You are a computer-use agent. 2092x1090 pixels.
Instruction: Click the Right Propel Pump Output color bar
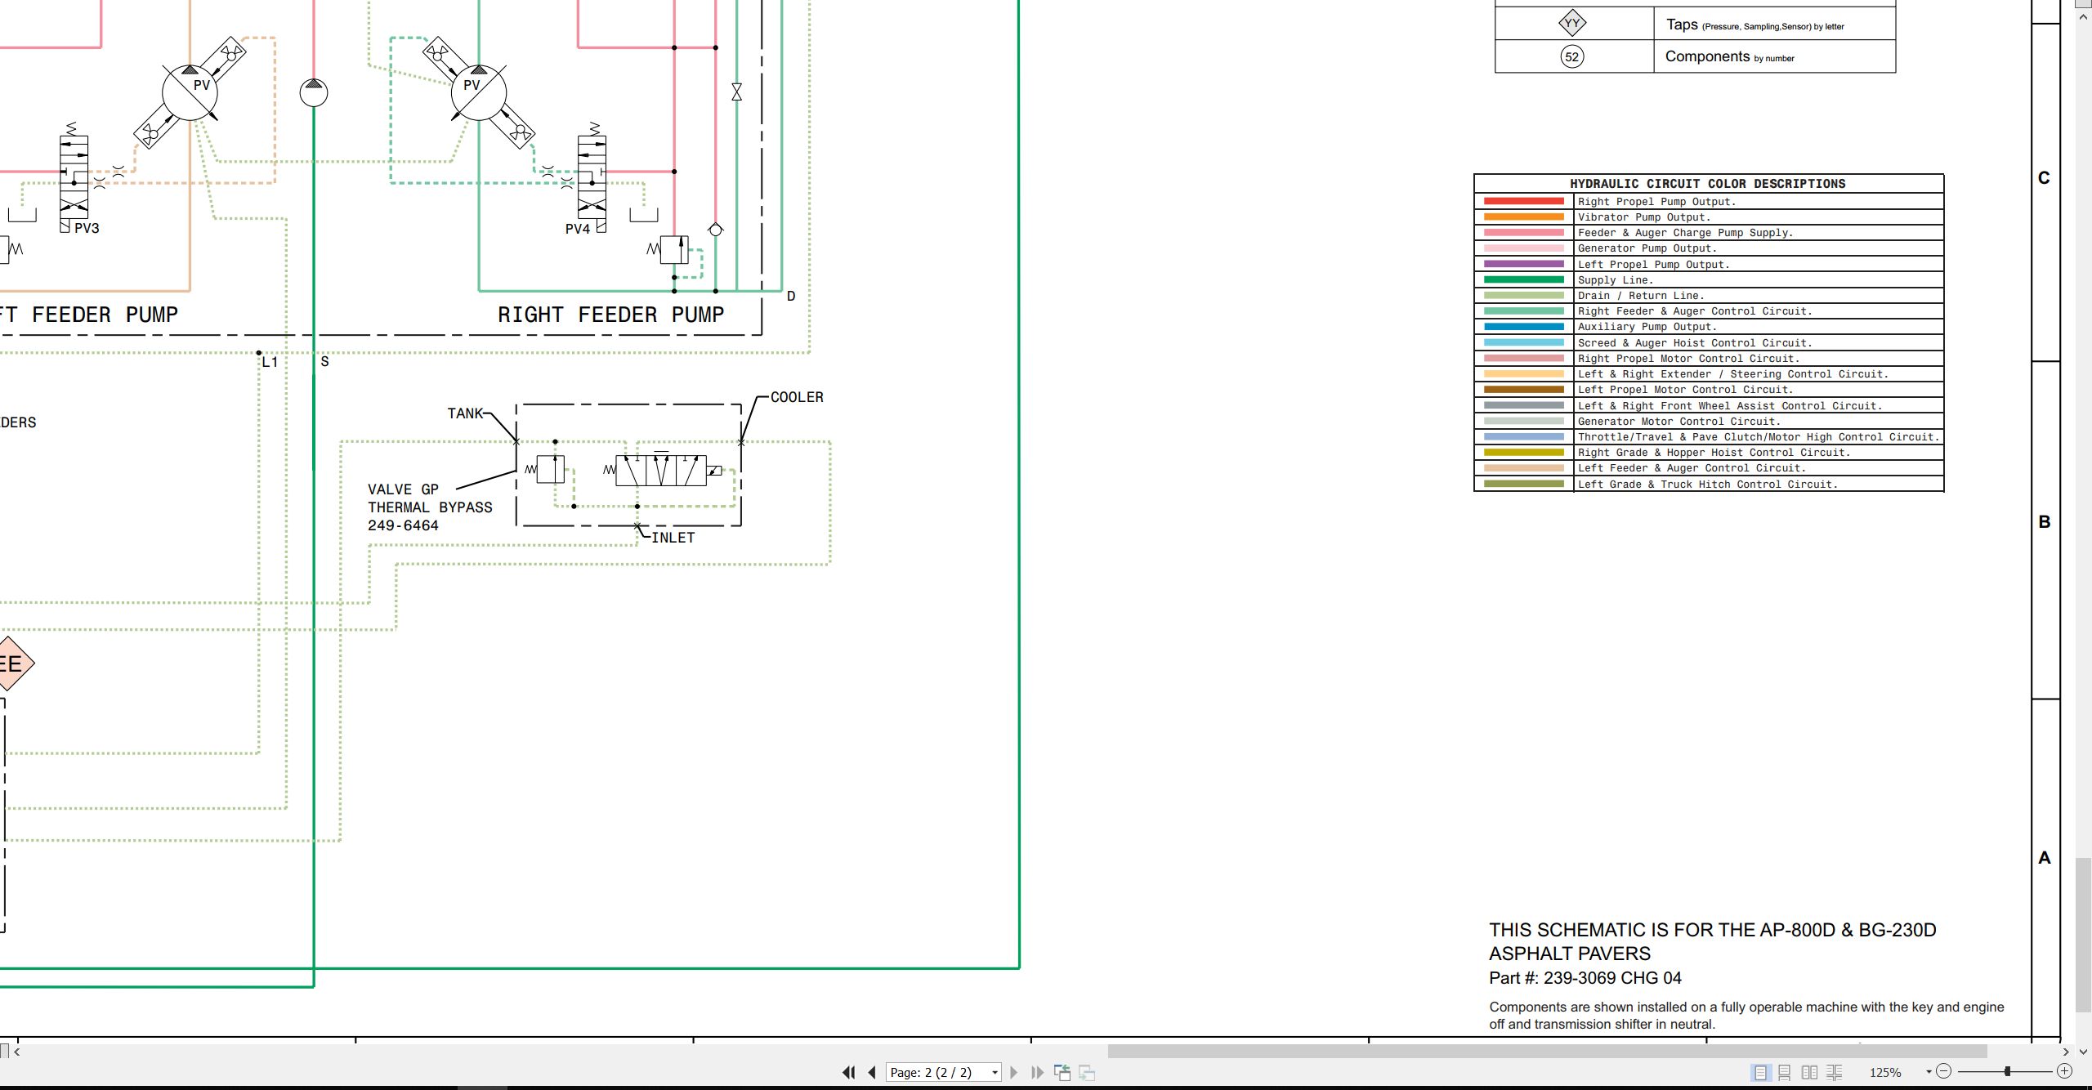click(x=1523, y=201)
